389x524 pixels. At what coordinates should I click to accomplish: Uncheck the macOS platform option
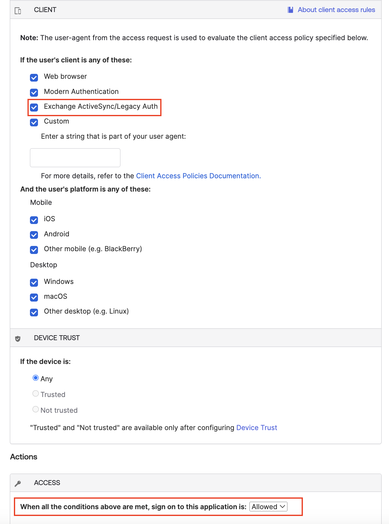(34, 298)
